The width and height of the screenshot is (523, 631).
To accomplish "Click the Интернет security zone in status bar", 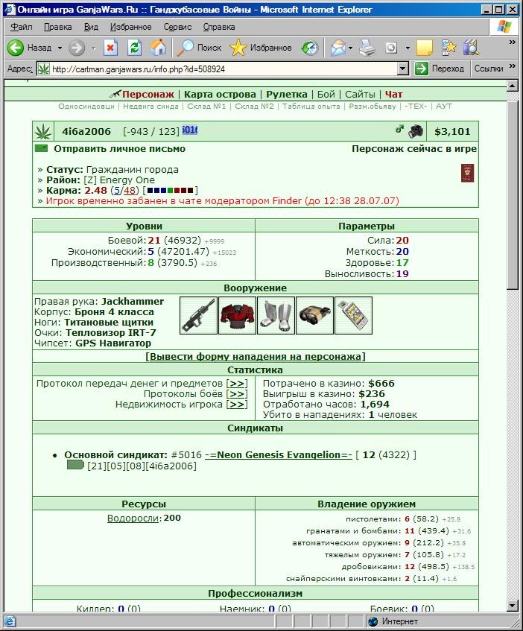I will click(393, 621).
